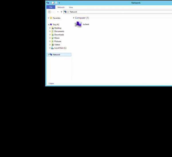Expand the Network tree node arrow
This screenshot has height=157, width=172.
[x=48, y=54]
